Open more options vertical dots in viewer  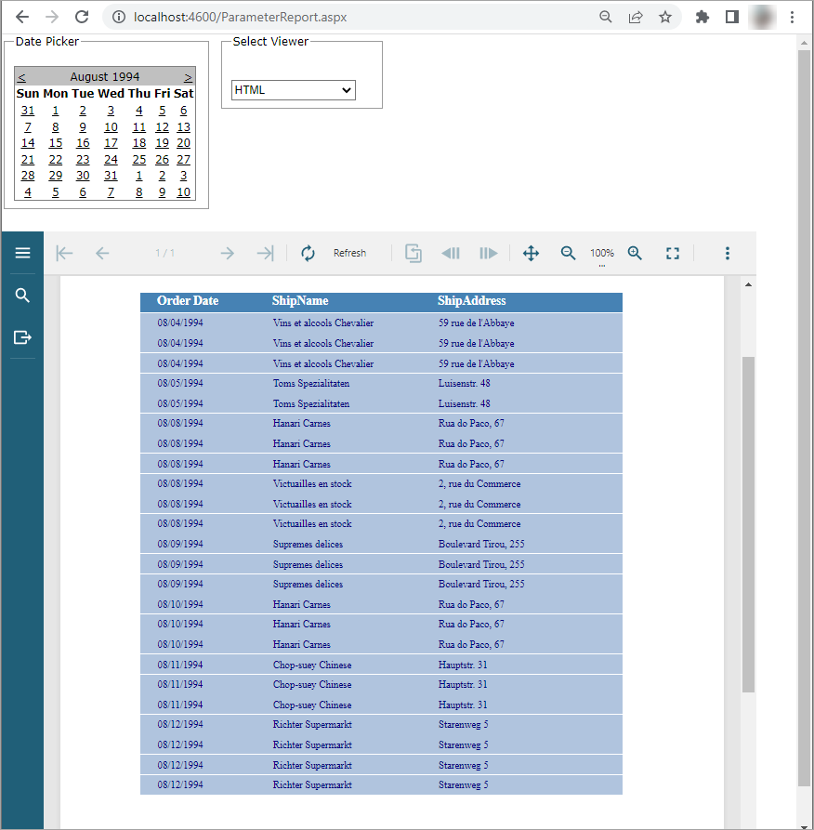(728, 254)
